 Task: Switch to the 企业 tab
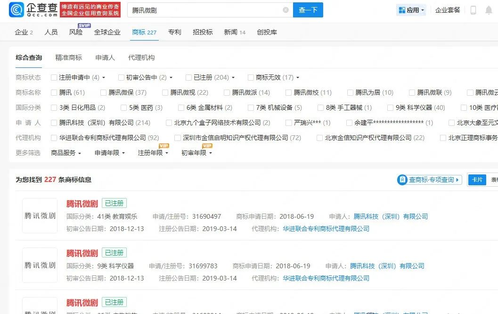[24, 32]
